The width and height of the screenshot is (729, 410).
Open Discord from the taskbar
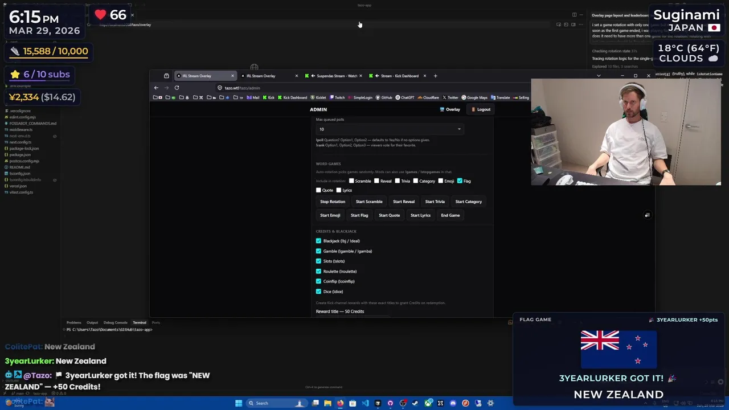point(453,403)
